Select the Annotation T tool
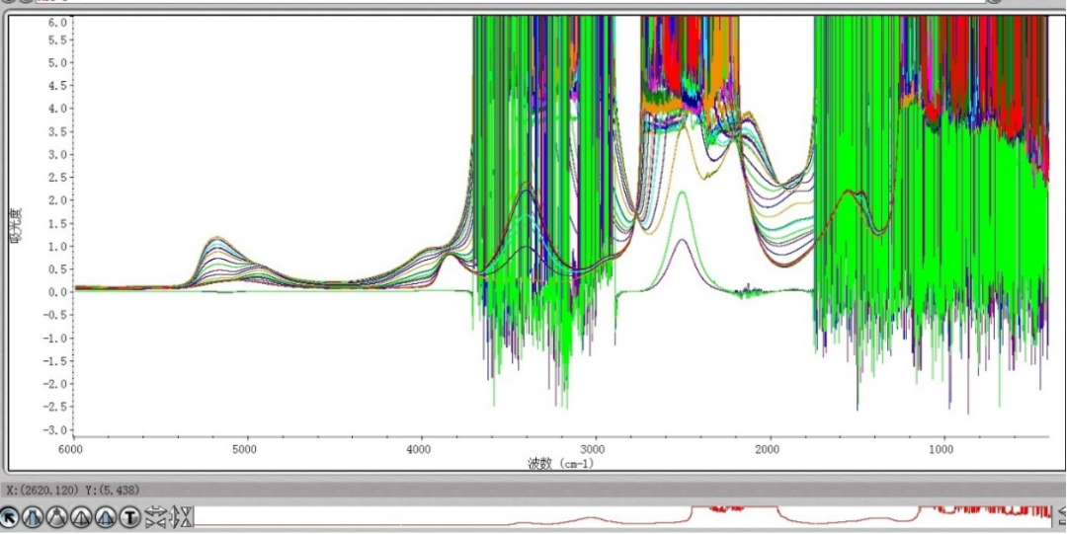This screenshot has height=534, width=1067. pos(128,517)
